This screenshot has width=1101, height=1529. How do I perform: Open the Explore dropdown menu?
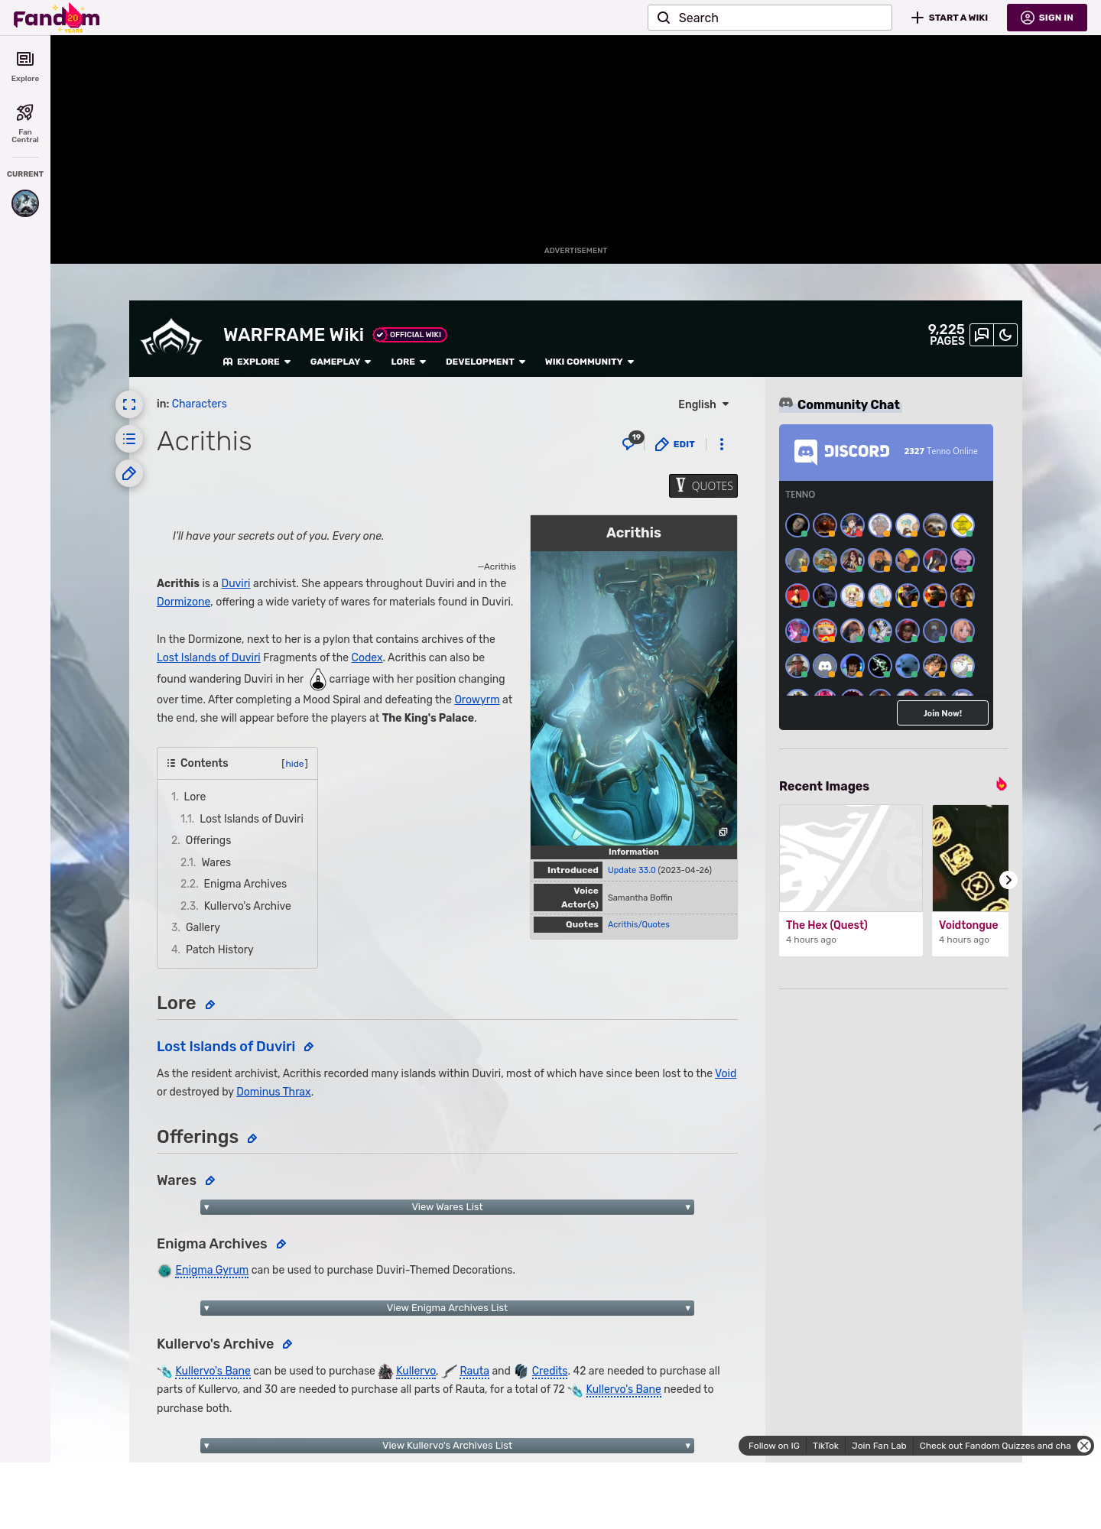(257, 362)
